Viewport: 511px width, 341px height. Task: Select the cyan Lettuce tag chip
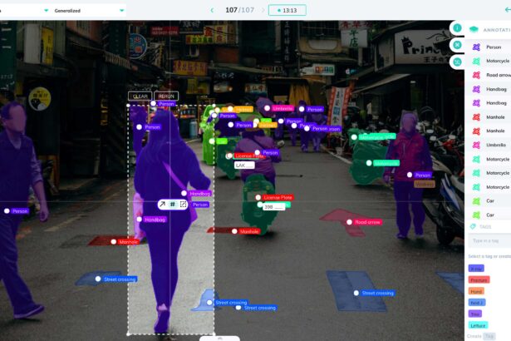tap(478, 325)
